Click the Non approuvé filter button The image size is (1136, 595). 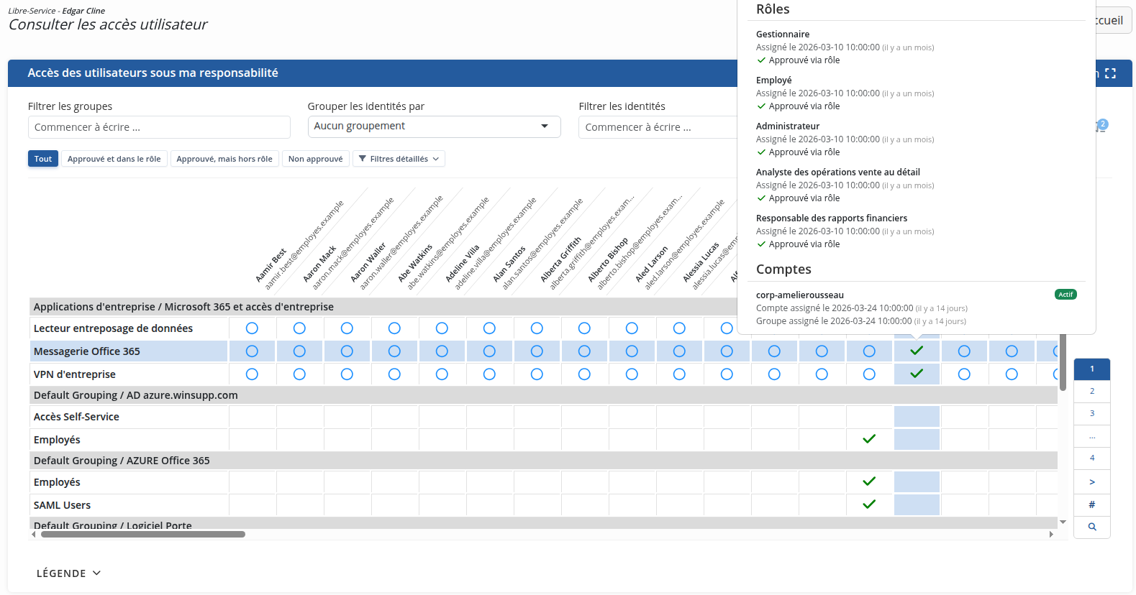315,159
